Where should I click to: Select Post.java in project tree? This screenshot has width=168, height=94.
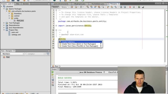coord(20,21)
